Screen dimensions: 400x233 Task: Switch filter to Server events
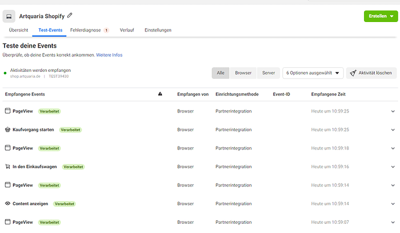268,73
